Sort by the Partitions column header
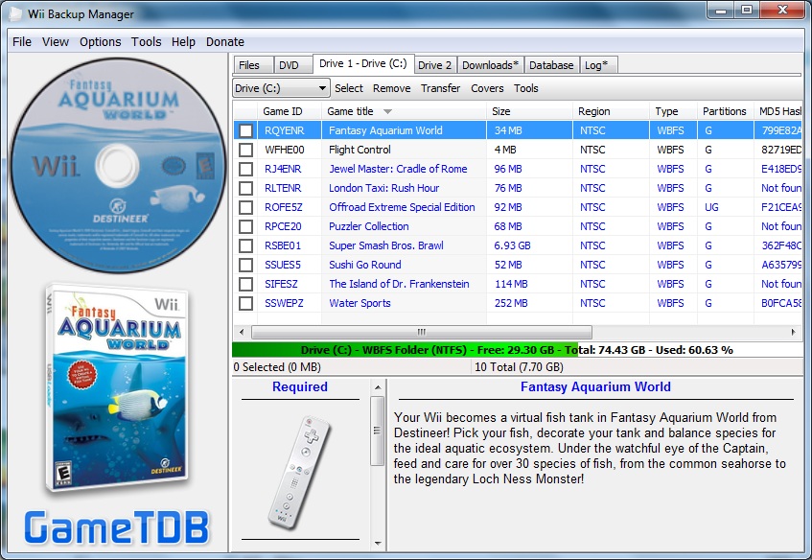Screen dimensions: 812x560 [x=725, y=111]
